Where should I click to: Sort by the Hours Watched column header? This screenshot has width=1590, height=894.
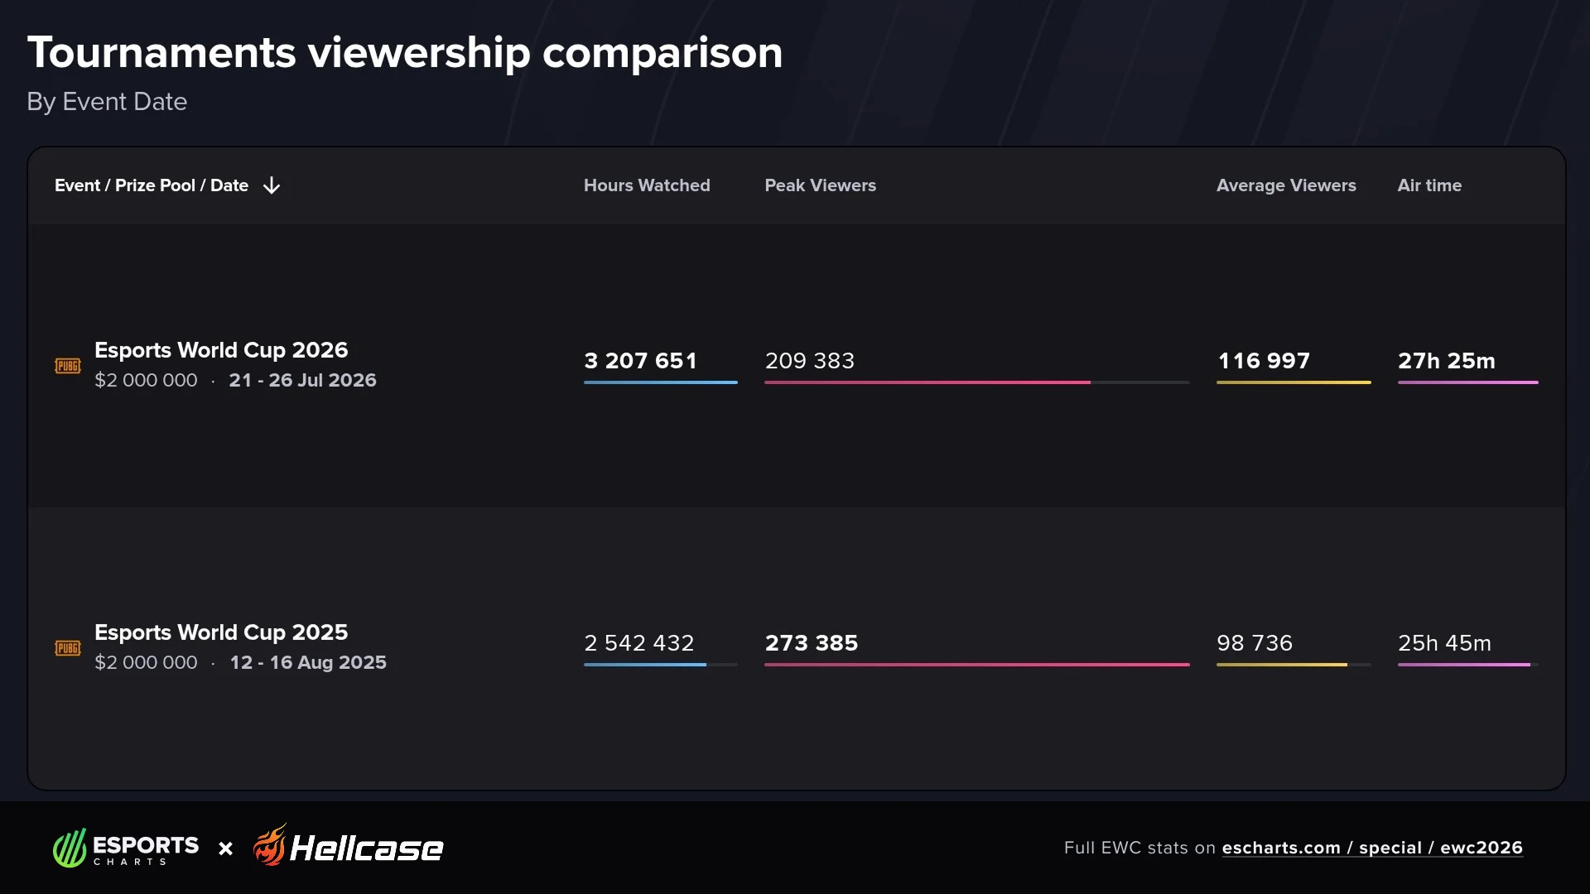pos(647,185)
